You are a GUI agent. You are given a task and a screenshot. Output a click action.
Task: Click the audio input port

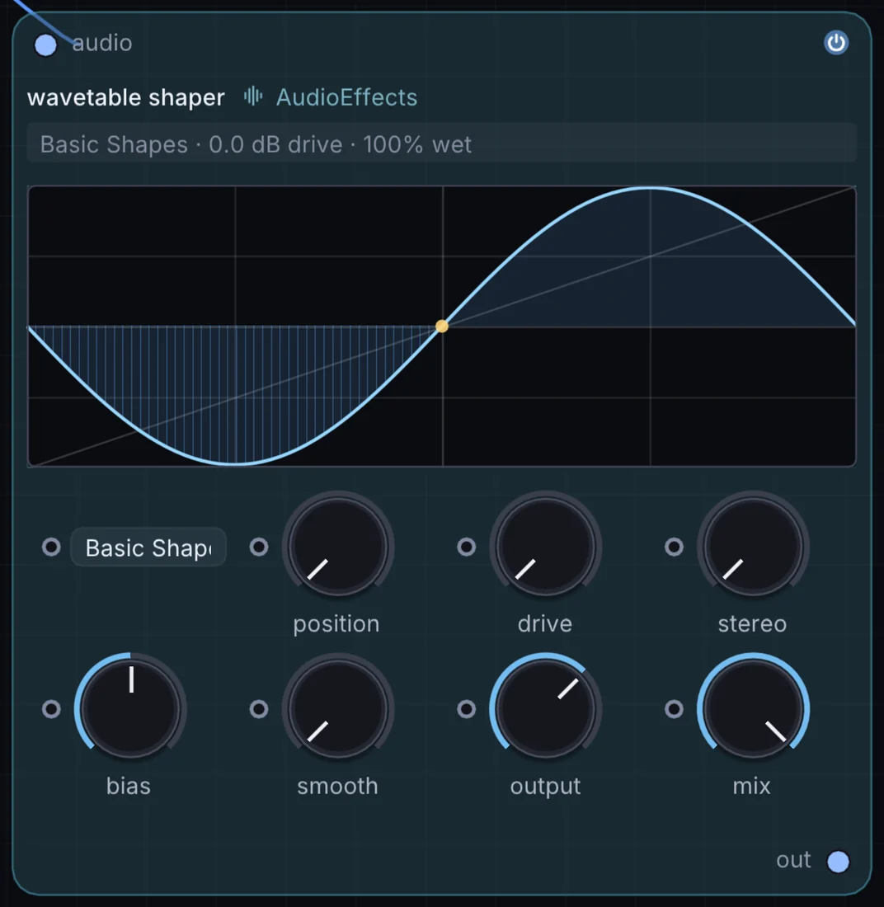click(x=45, y=45)
